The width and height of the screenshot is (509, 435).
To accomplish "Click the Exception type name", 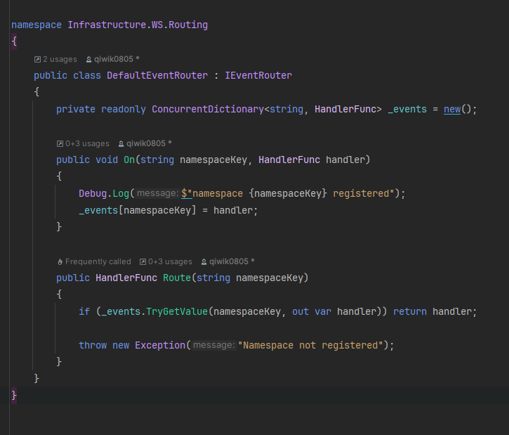I will tap(160, 345).
